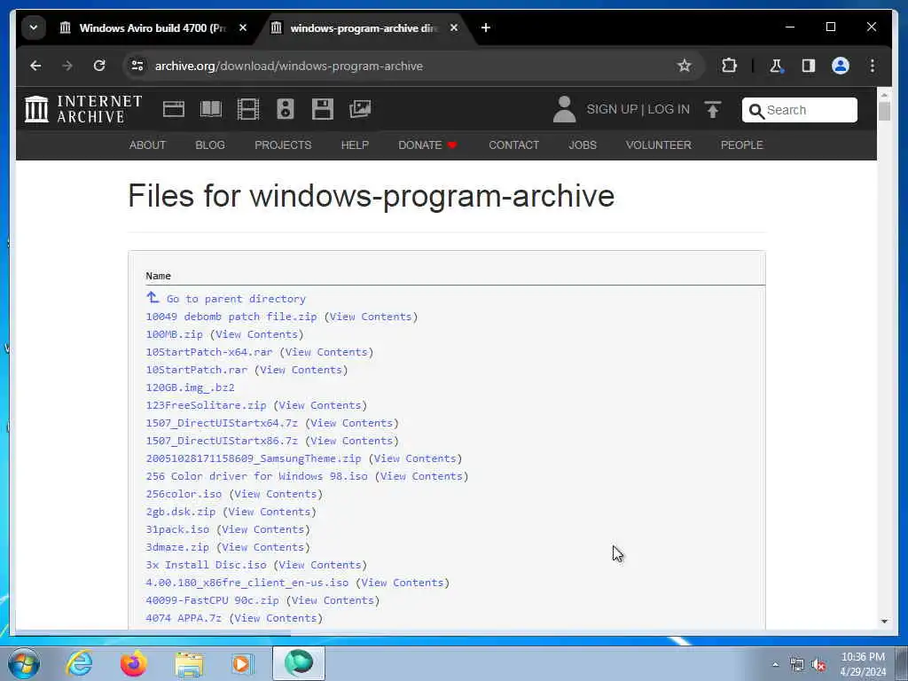Download 2gb.dsk.zip

pos(181,512)
